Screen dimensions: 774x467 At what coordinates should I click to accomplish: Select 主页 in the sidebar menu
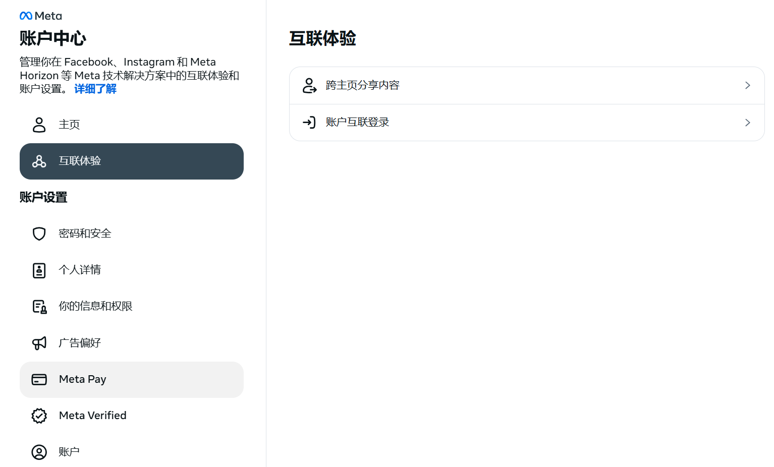pyautogui.click(x=69, y=125)
